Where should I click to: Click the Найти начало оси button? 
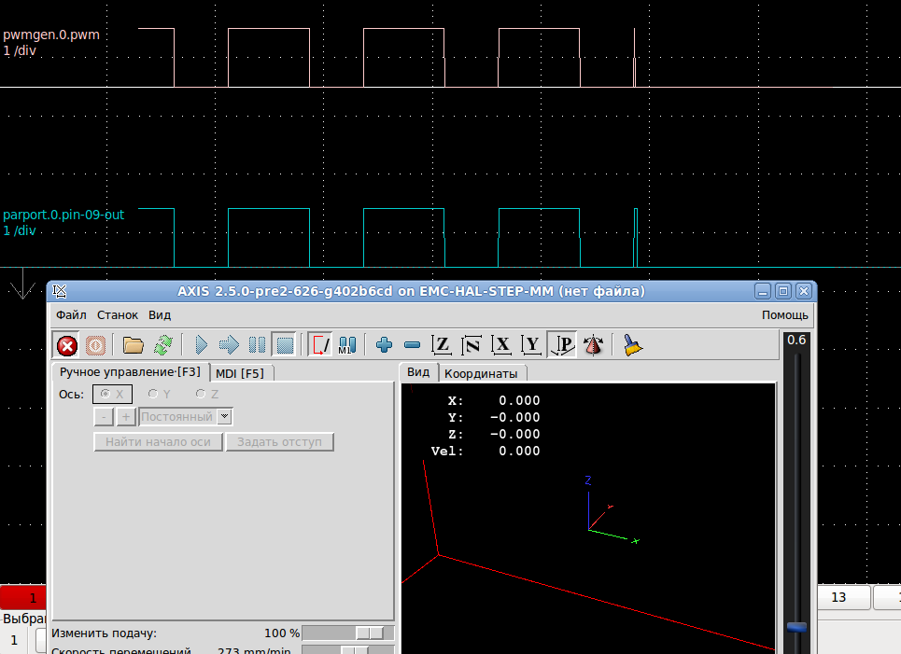click(x=158, y=442)
